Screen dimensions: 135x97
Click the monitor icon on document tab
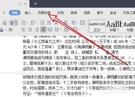[20, 4]
